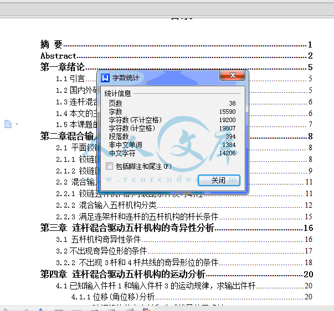Select the 字数 value 15590
334x311 pixels.
(x=228, y=112)
